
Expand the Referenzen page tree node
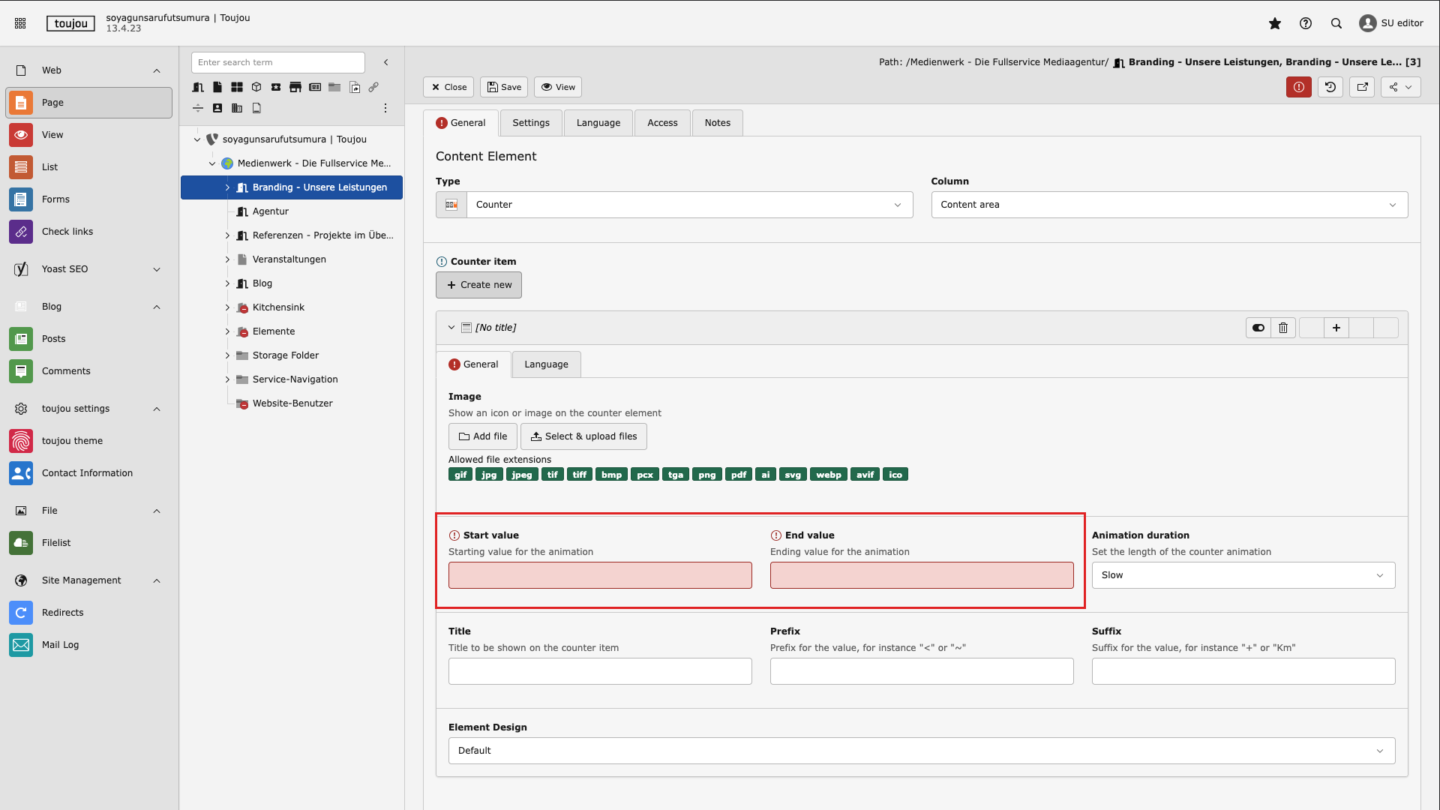[x=227, y=235]
